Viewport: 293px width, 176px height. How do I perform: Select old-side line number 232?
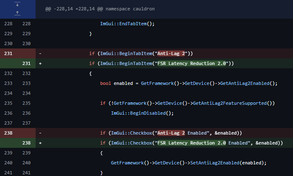point(8,73)
